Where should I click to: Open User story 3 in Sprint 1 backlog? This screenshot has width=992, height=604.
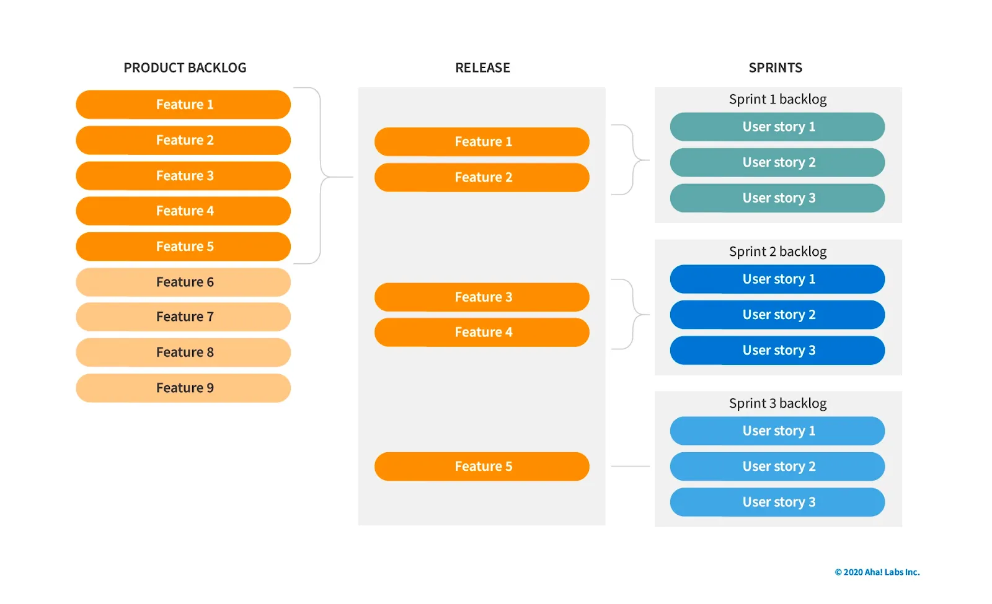point(777,198)
